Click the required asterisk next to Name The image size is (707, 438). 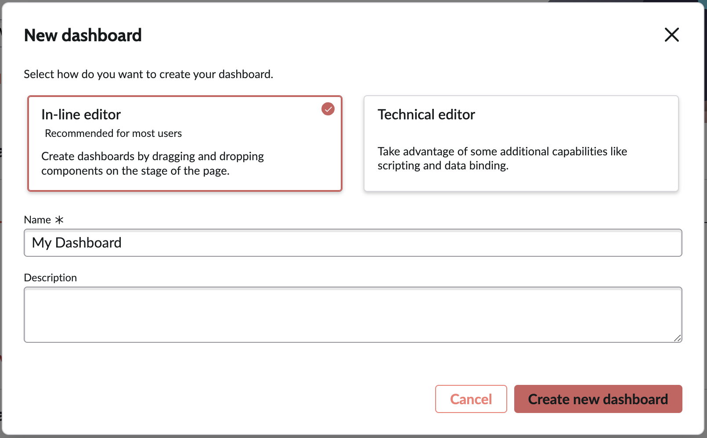(x=60, y=219)
